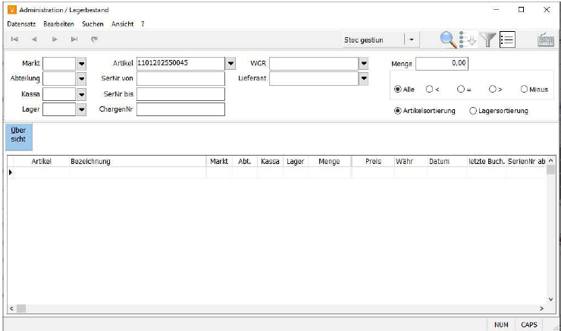Click the magnifying glass search icon
The height and width of the screenshot is (331, 561).
click(x=450, y=40)
